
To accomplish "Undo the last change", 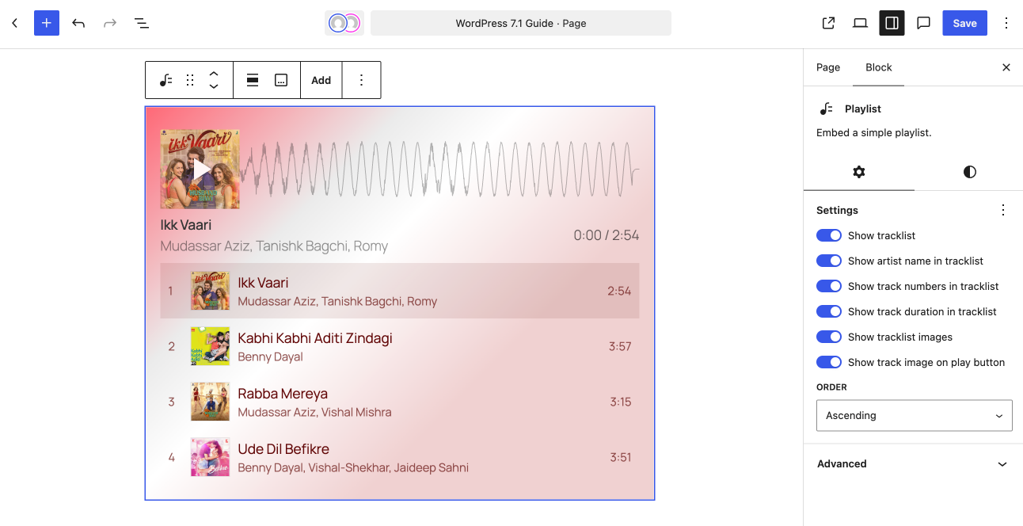I will point(78,23).
